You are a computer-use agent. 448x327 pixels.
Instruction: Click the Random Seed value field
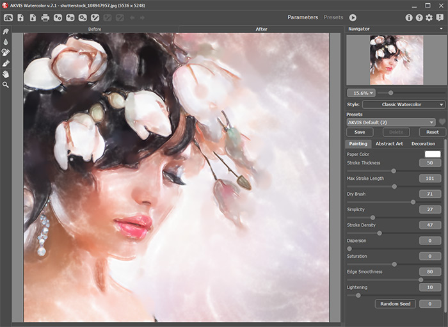click(430, 304)
